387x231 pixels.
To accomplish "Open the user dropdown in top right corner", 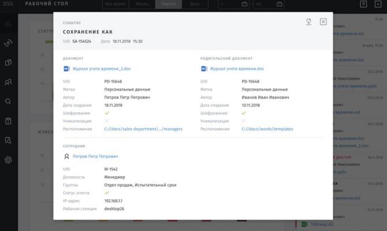I will (x=378, y=4).
